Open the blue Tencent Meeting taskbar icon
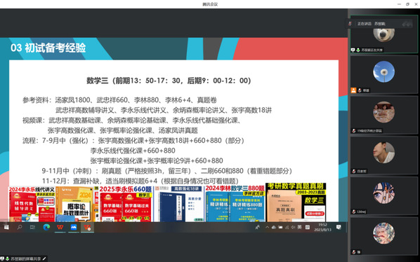This screenshot has width=420, height=262. point(74,227)
